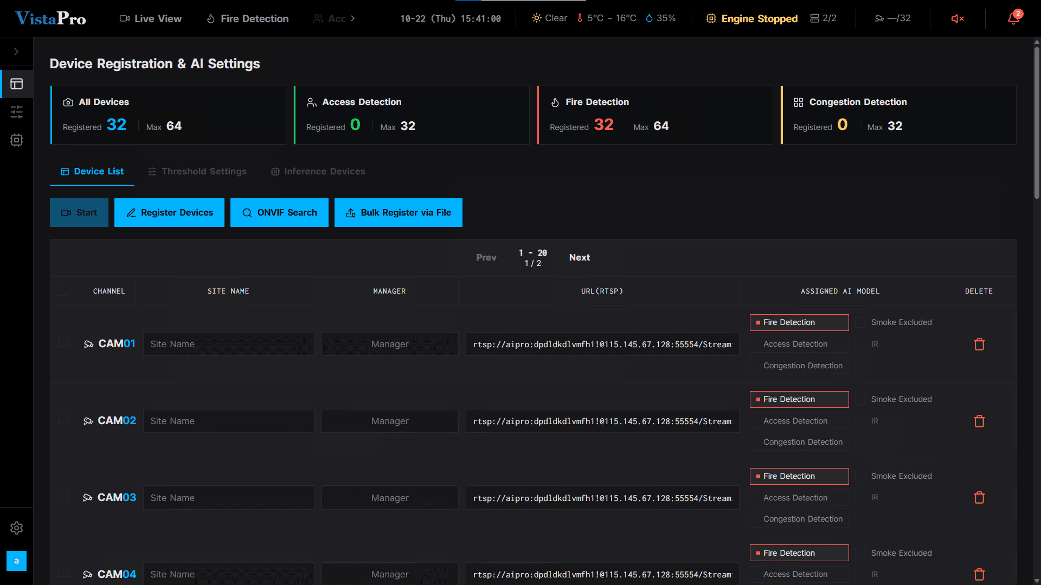Go to Next page of device list

click(579, 257)
